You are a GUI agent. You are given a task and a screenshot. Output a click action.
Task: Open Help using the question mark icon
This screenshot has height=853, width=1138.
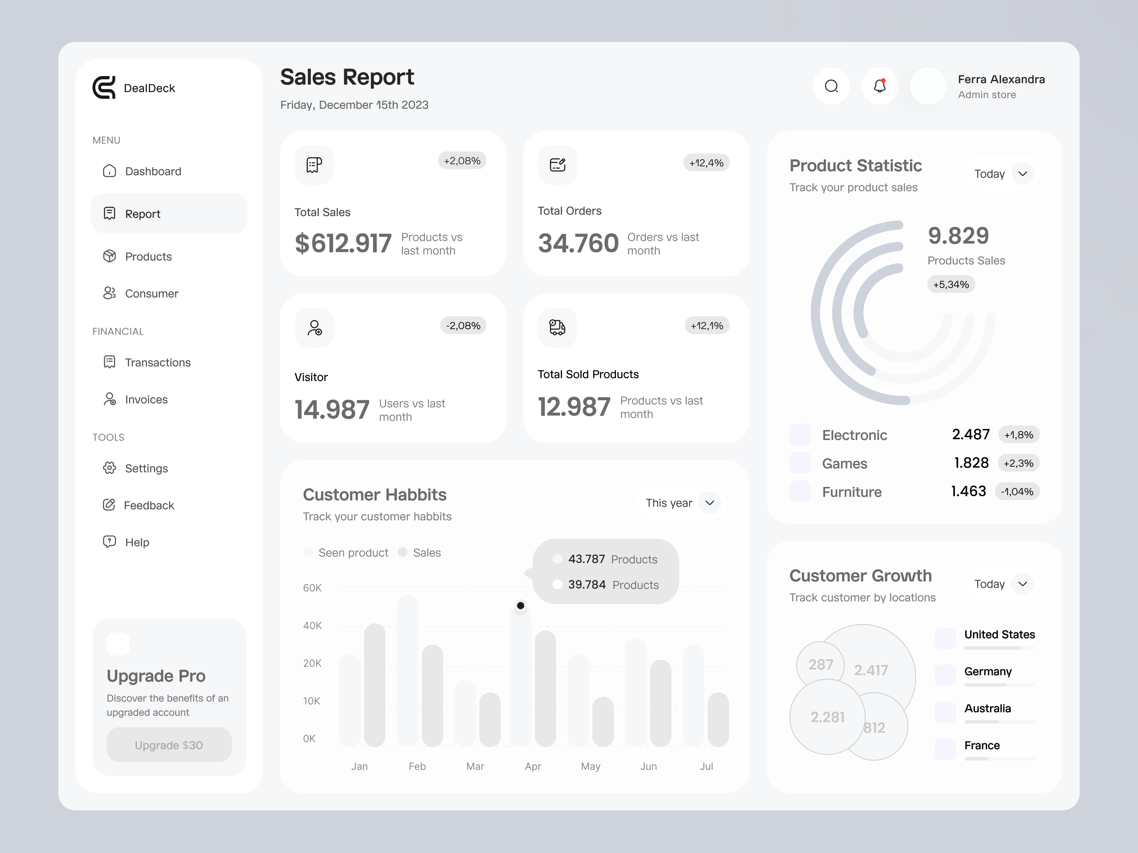[x=109, y=541]
